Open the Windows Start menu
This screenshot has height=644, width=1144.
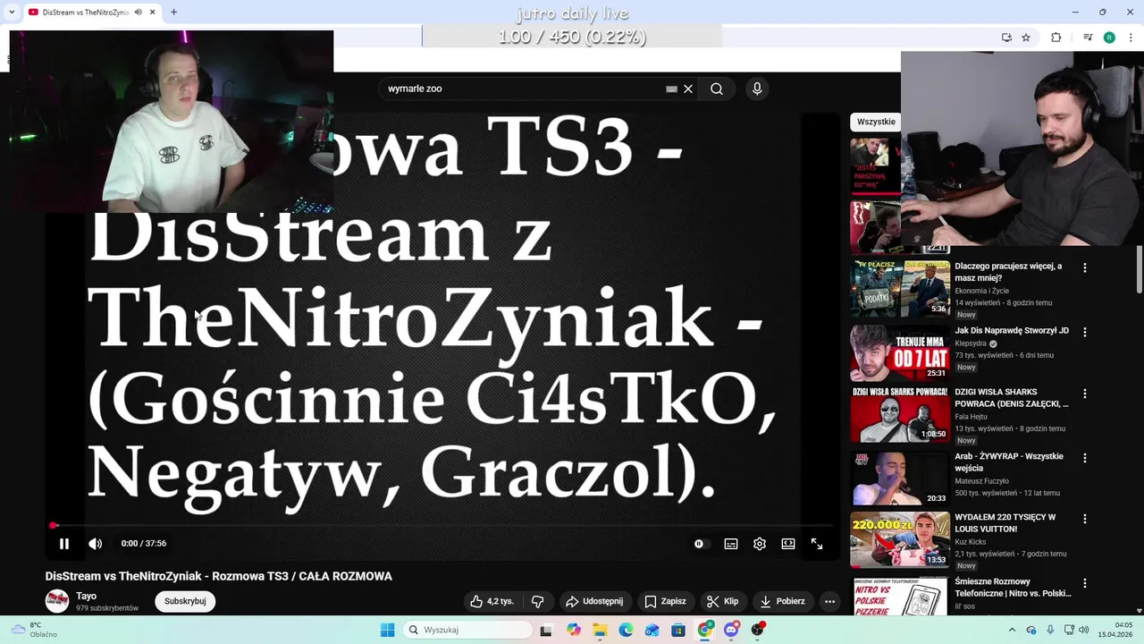click(387, 630)
